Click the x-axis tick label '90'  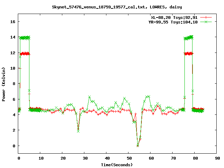tap(217, 158)
